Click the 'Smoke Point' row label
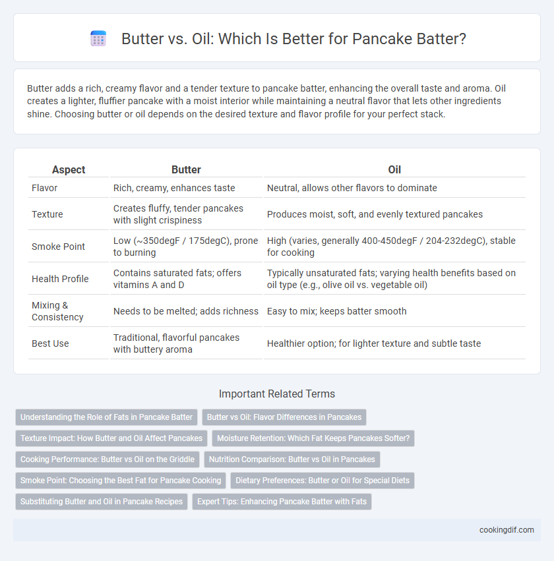 coord(58,247)
